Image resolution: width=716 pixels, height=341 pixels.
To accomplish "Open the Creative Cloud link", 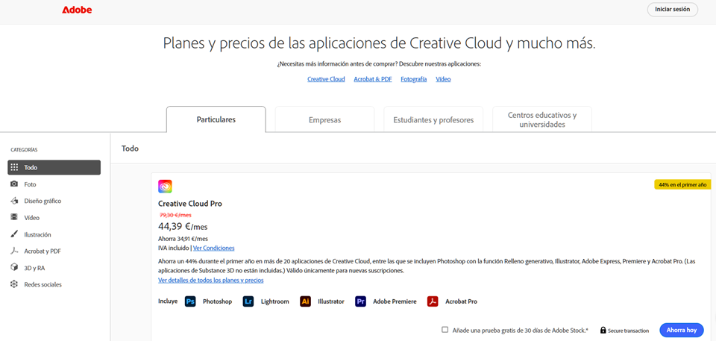I will pos(326,79).
